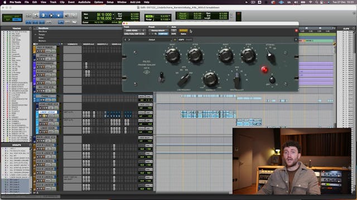Open the Tracks list panel options menu
Image resolution: width=357 pixels, height=200 pixels.
[x=30, y=28]
